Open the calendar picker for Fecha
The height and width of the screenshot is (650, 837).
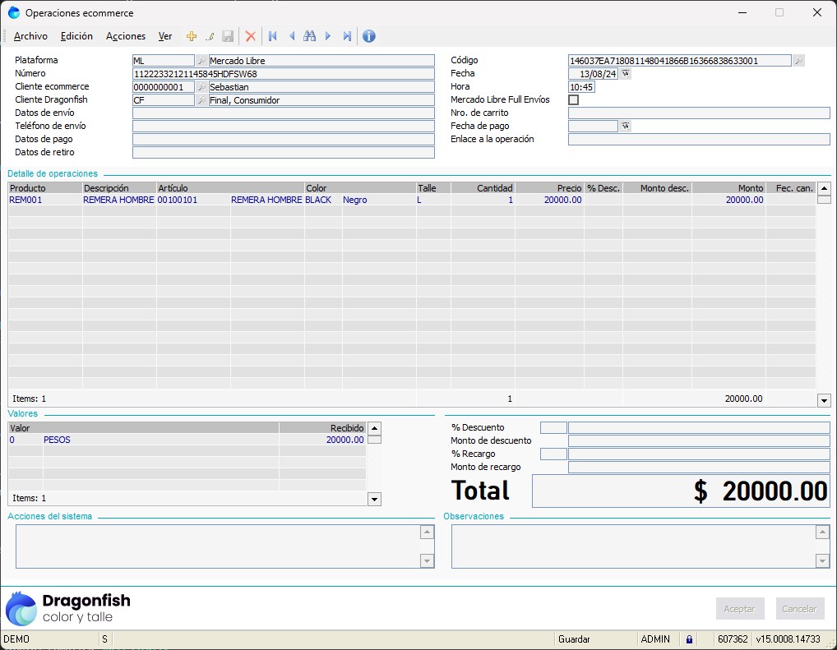(625, 74)
